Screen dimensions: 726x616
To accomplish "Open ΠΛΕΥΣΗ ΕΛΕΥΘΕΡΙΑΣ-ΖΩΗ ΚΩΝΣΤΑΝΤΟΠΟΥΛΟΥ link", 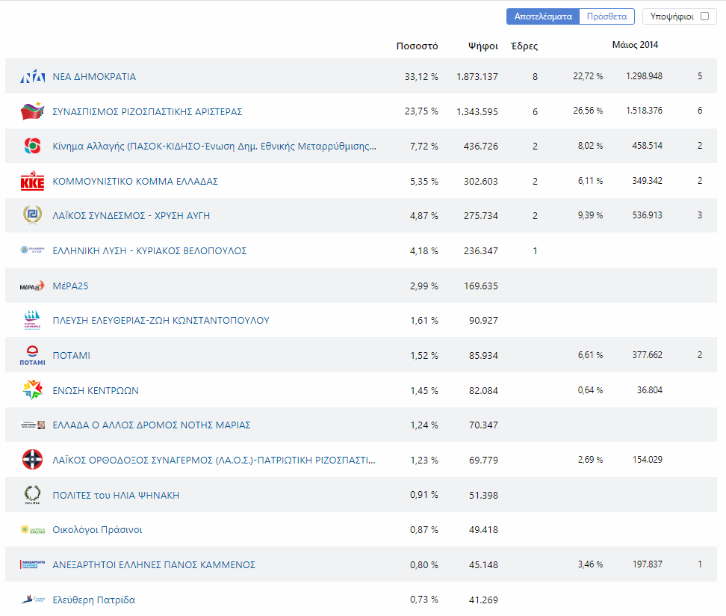I will (x=161, y=320).
